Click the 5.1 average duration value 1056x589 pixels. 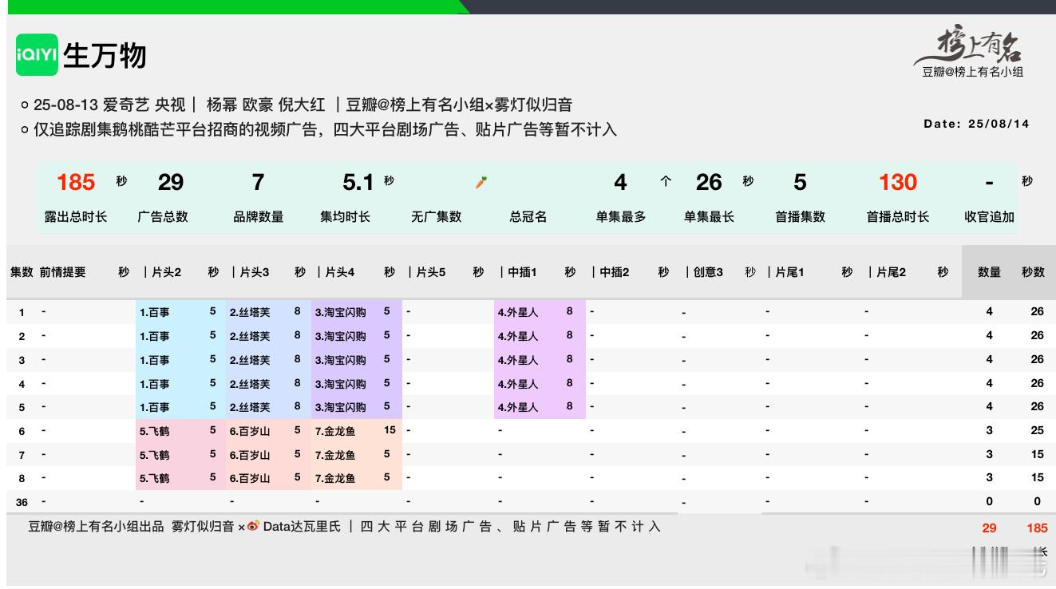358,183
